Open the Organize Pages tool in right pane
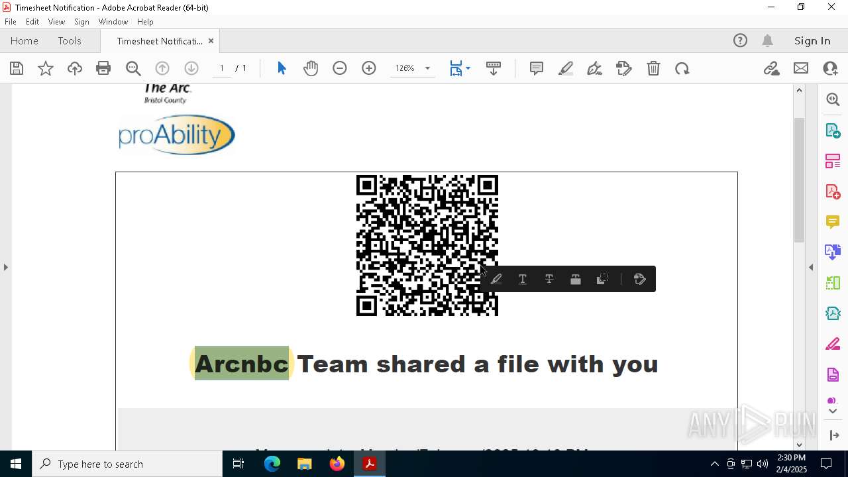848x477 pixels. pyautogui.click(x=833, y=161)
